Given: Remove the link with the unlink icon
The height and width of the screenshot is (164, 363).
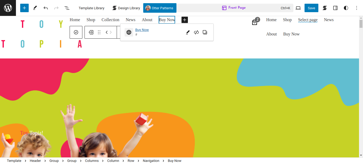Looking at the screenshot, I should [196, 32].
